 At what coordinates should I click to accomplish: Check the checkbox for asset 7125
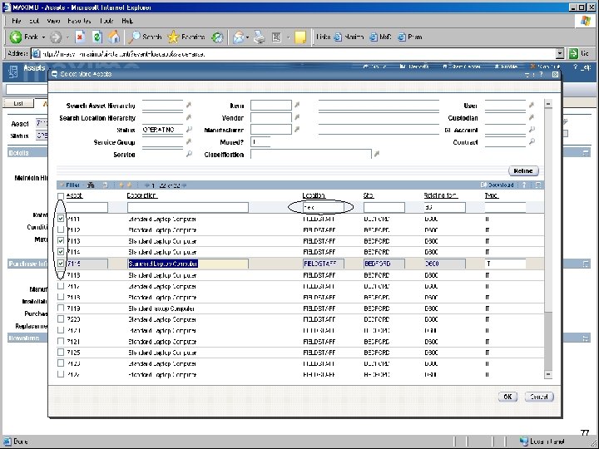[x=61, y=352]
